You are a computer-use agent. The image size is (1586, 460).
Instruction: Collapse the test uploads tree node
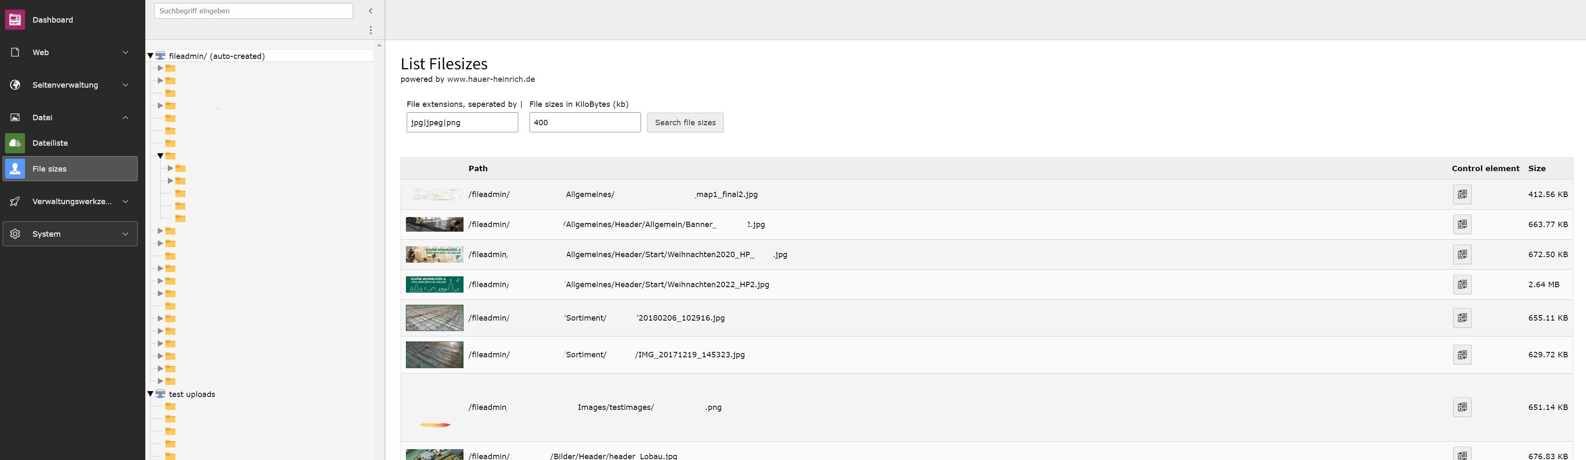point(150,394)
